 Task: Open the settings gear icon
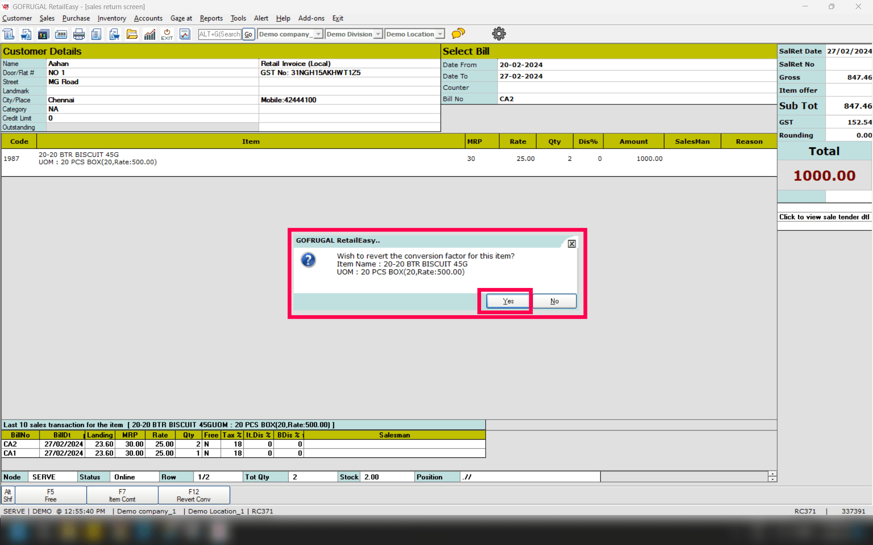499,34
